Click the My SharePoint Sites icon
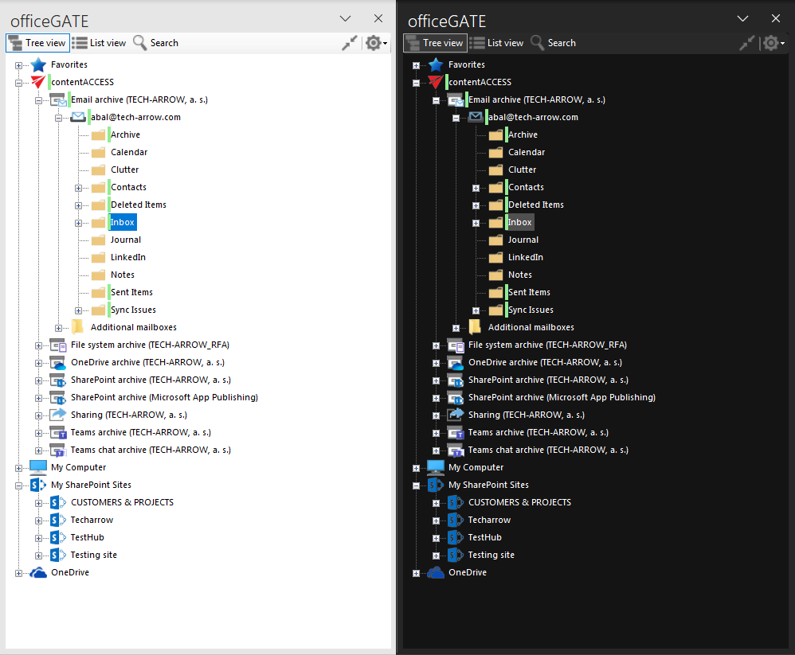This screenshot has height=655, width=795. tap(39, 485)
